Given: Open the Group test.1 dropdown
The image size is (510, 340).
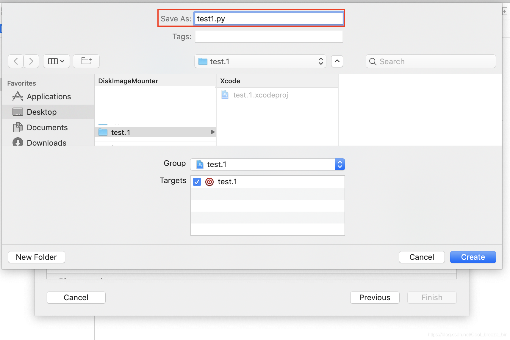Looking at the screenshot, I should [x=267, y=164].
